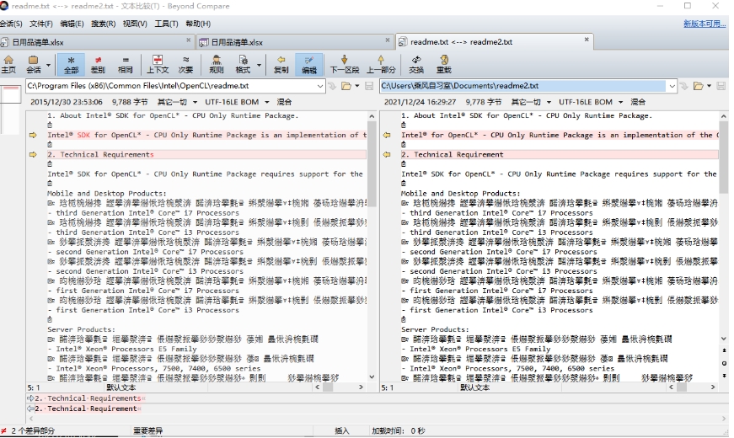Jump to Previous Section (上一部分)

tap(381, 64)
